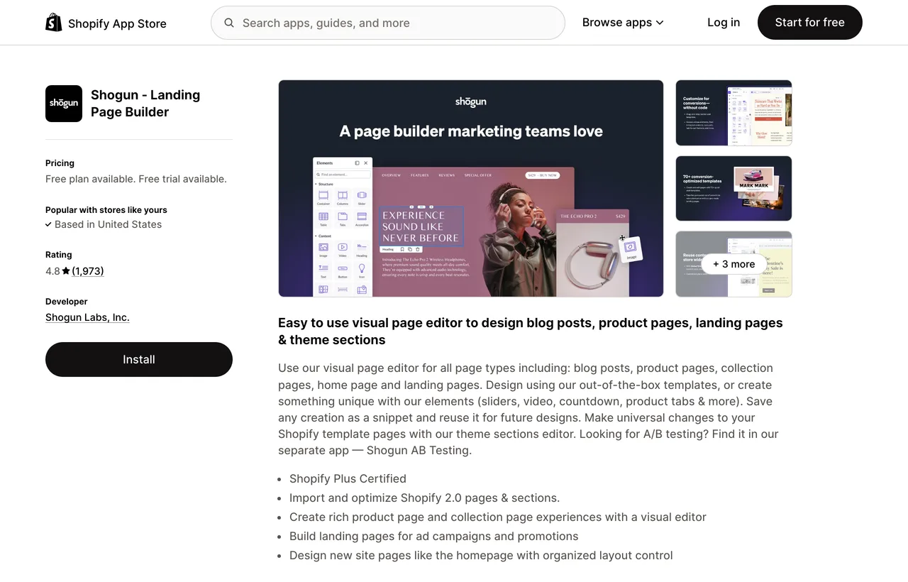Click the Shopify App Store title link
908x582 pixels.
117,23
